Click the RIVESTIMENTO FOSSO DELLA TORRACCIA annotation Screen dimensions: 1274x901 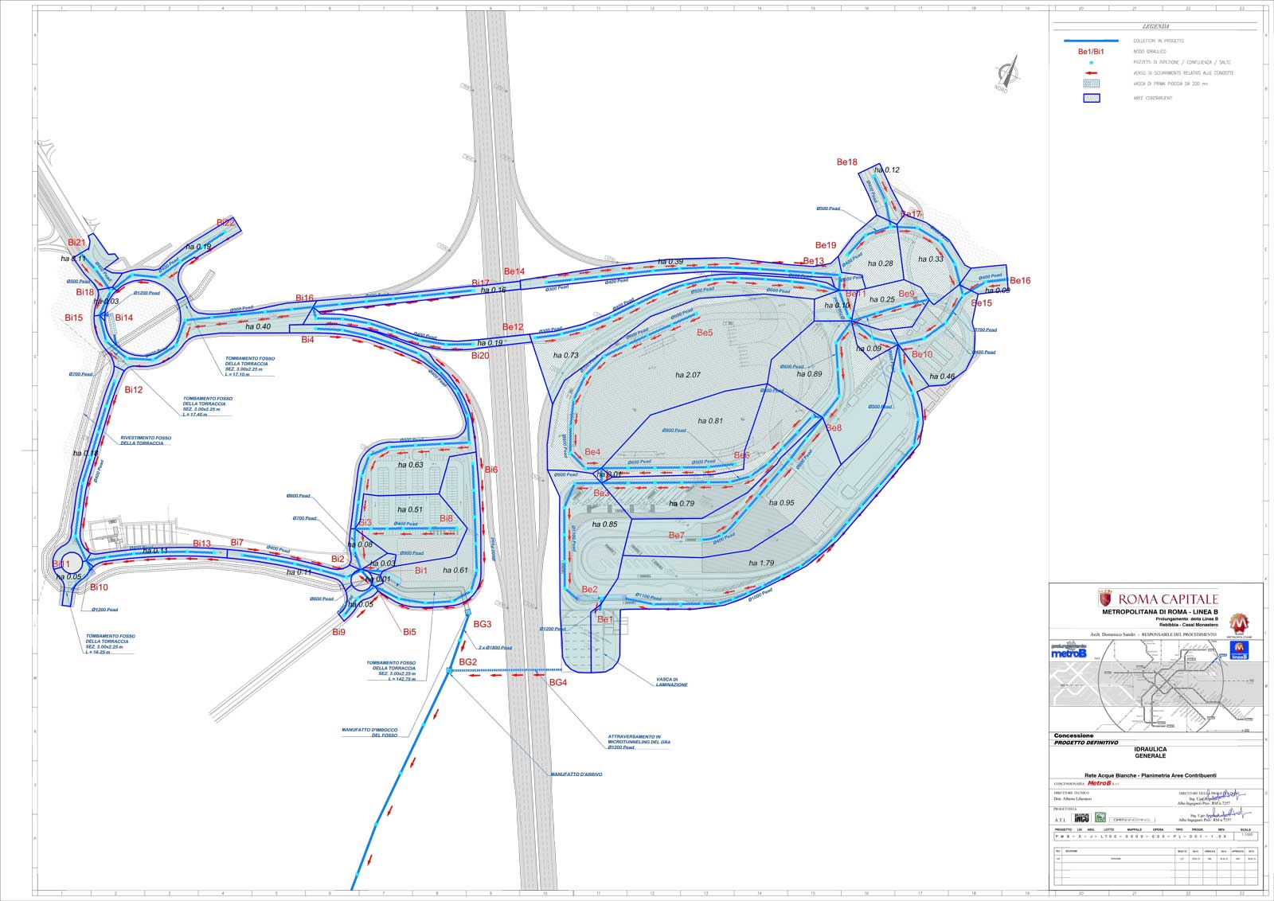(146, 441)
